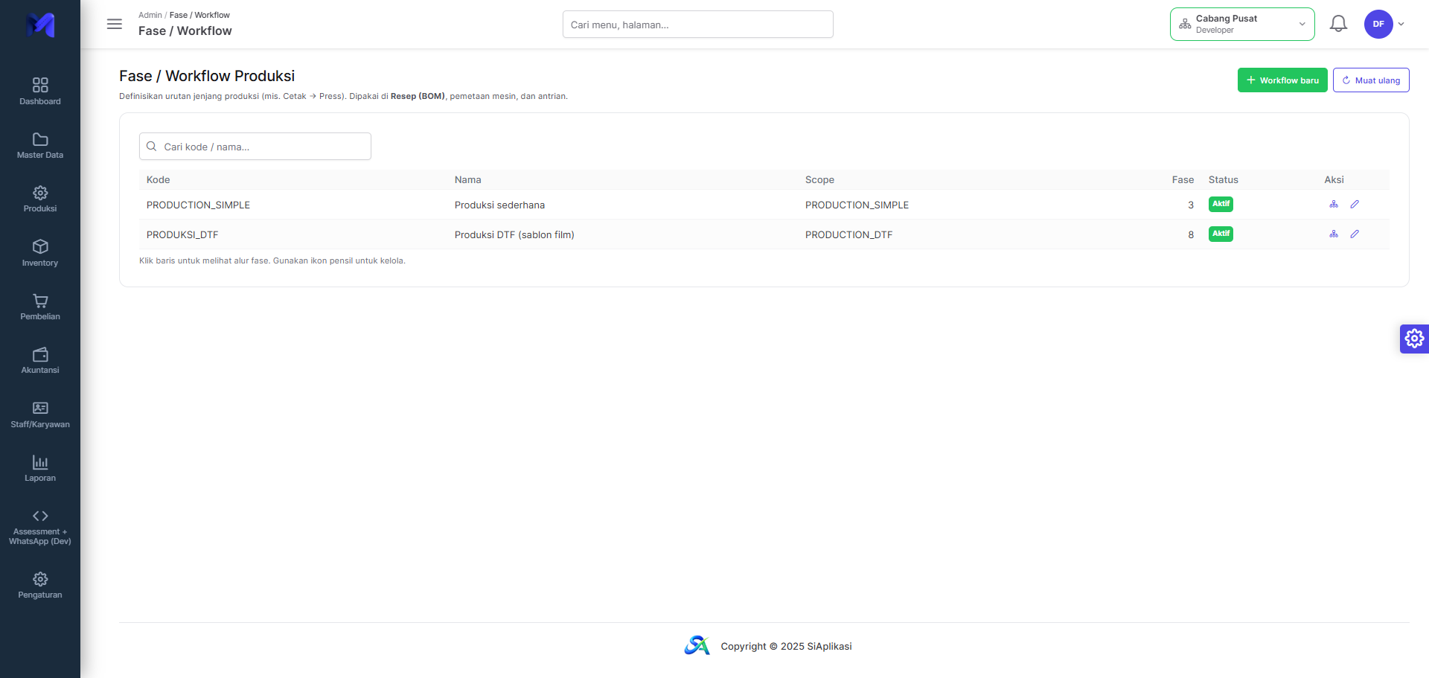Screen dimensions: 1429x678
Task: Open Assessment + WhatsApp (Dev) code icon
Action: pyautogui.click(x=40, y=516)
